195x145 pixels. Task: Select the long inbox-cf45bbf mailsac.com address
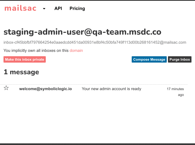(x=95, y=42)
